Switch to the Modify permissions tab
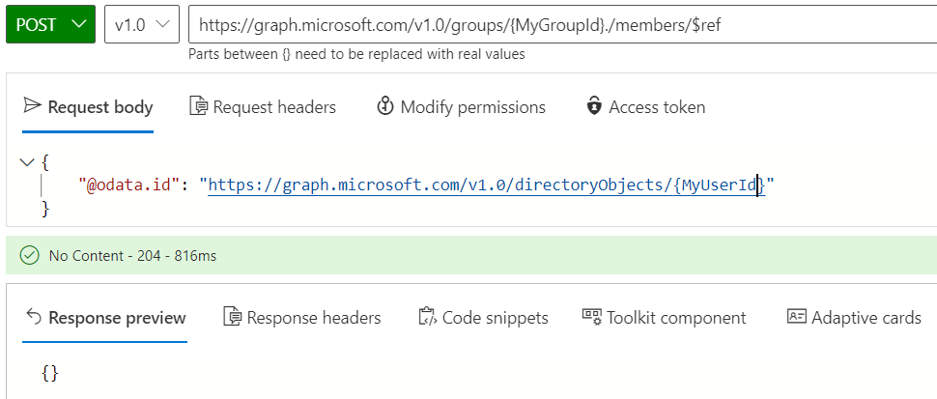 click(x=472, y=106)
